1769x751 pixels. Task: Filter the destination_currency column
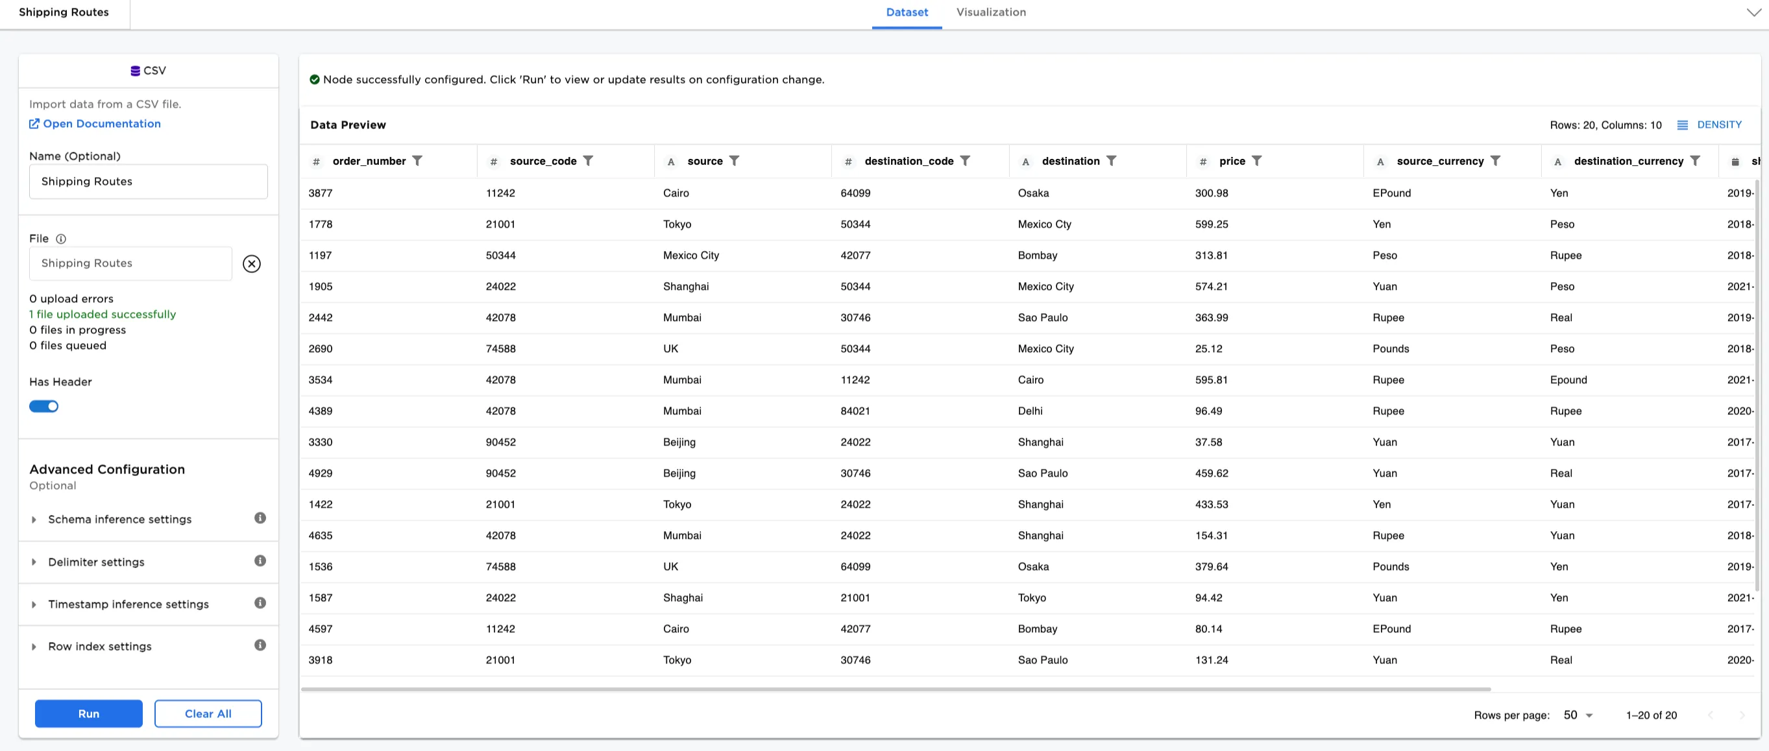(x=1695, y=161)
